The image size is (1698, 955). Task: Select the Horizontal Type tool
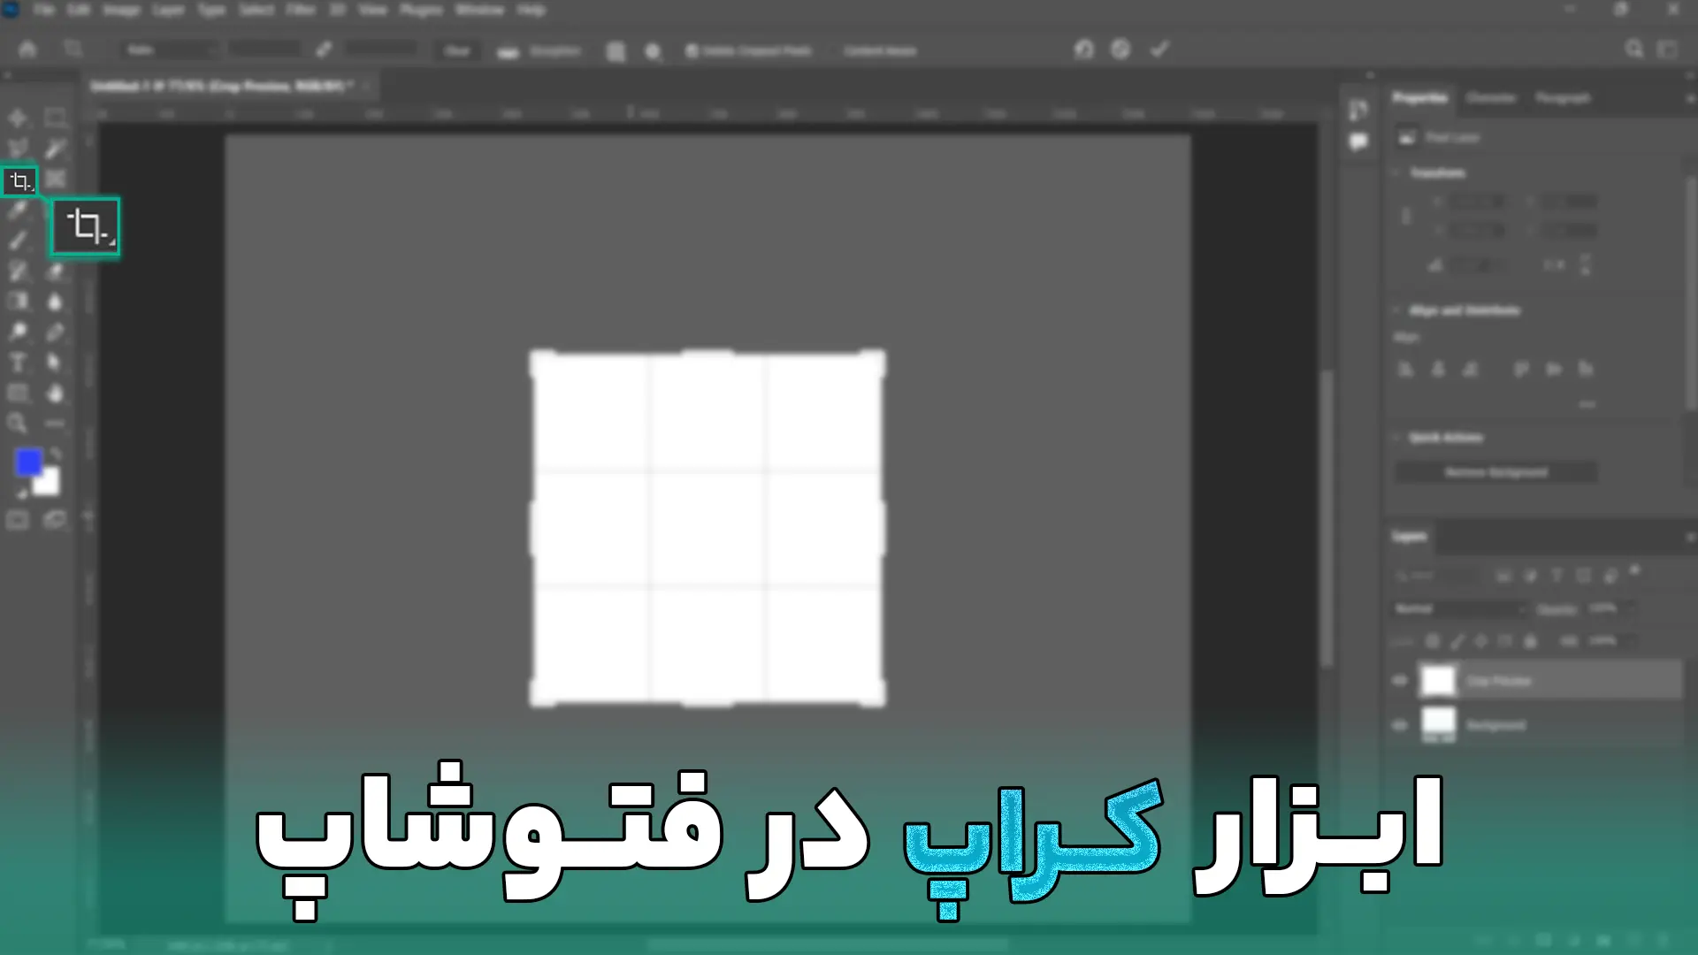(x=18, y=363)
